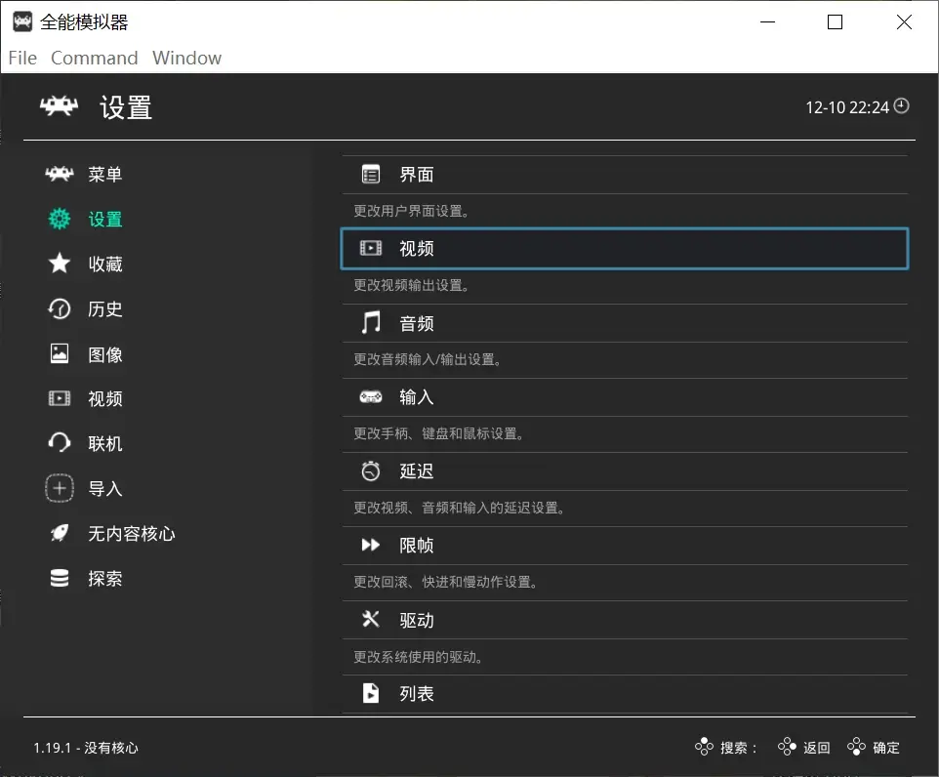Click the 确定 confirm button

(x=874, y=747)
